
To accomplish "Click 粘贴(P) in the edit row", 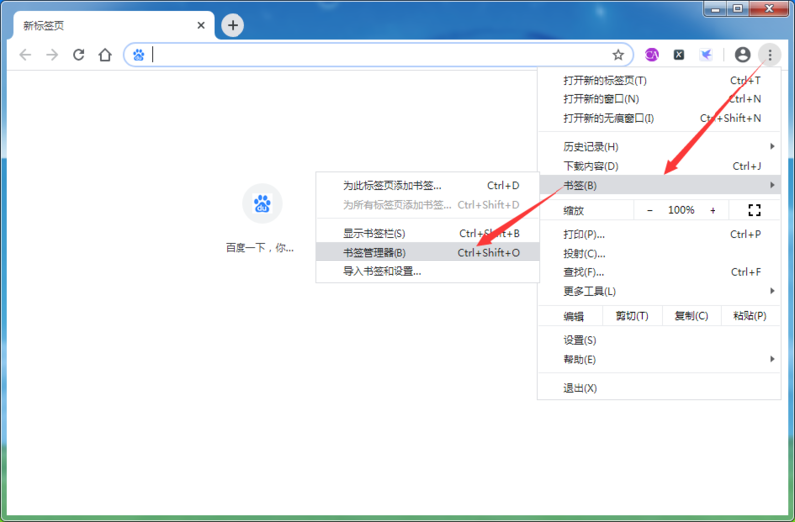I will [750, 316].
